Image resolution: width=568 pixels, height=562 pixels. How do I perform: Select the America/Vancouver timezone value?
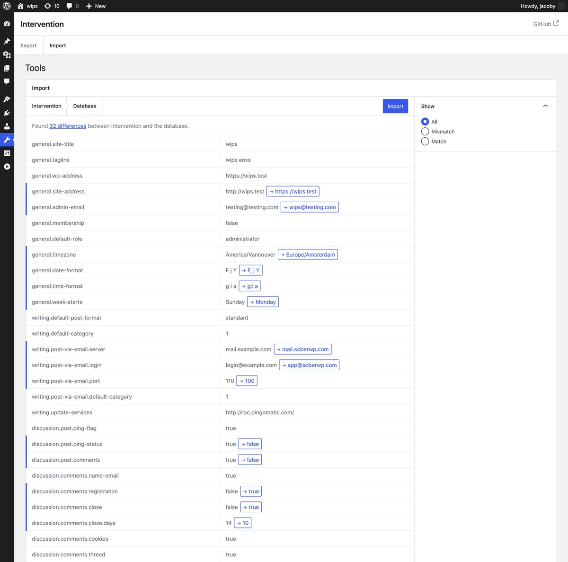[x=250, y=255]
